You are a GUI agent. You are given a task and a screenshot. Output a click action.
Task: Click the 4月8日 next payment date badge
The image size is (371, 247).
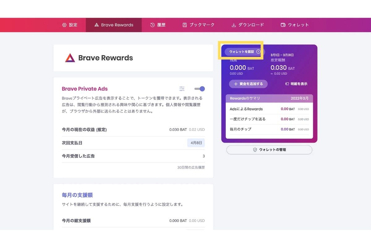(196, 143)
